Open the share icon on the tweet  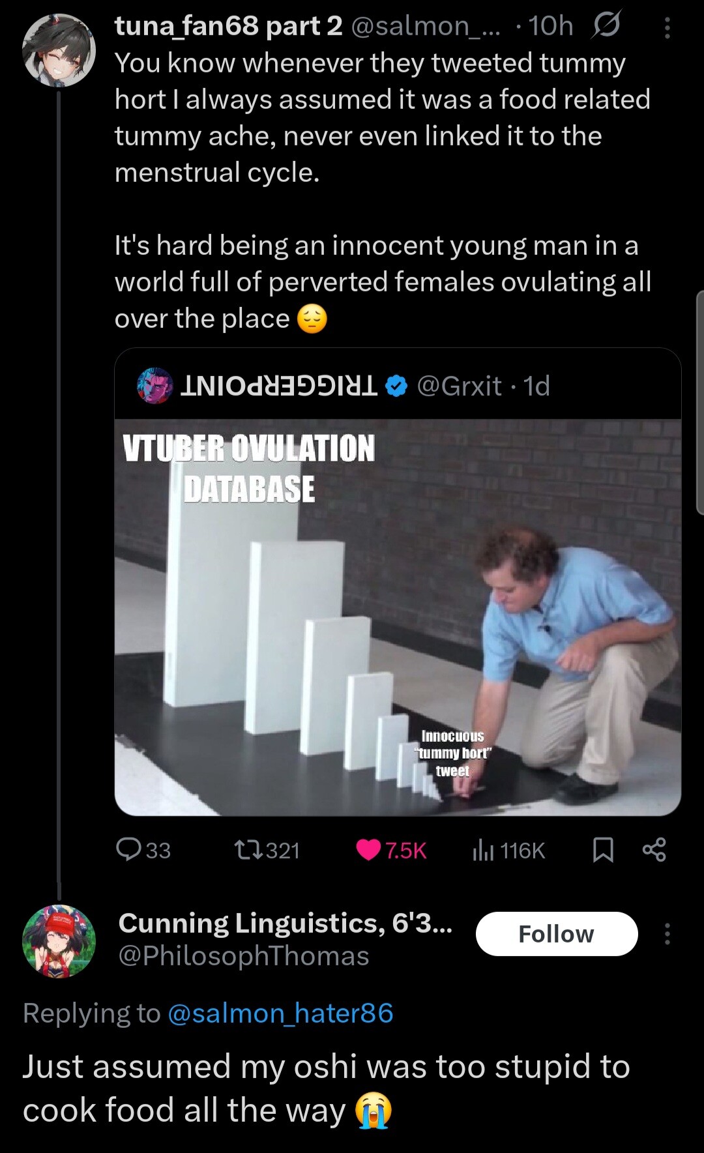[x=655, y=849]
